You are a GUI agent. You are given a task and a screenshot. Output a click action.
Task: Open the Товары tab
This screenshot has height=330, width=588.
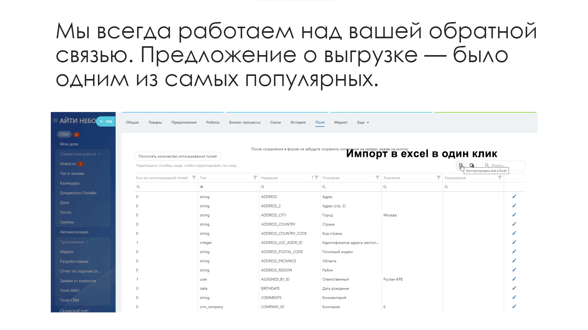pos(155,122)
